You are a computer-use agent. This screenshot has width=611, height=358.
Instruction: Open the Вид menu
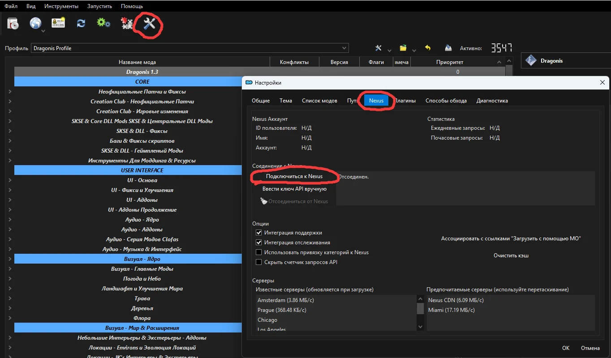pos(31,6)
